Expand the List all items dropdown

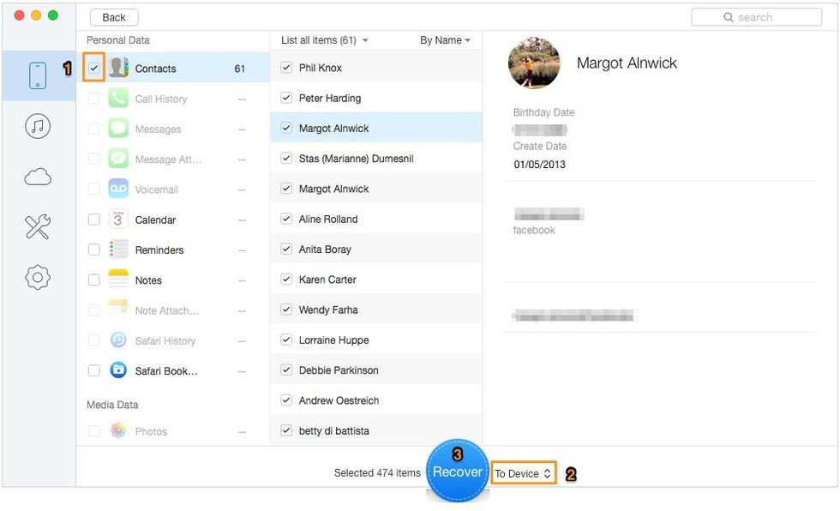(324, 40)
